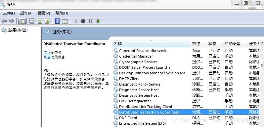
Task: Select the Distributed Link Tracking Client name
Action: pos(146,107)
